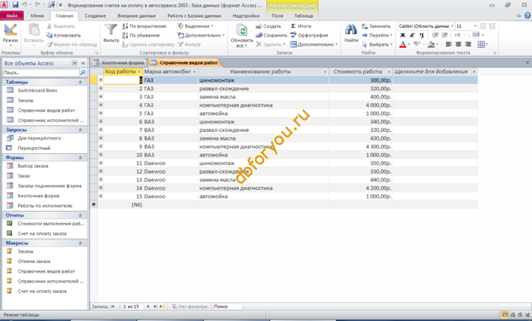Align text right in ribbon
The width and height of the screenshot is (532, 321).
click(x=468, y=44)
